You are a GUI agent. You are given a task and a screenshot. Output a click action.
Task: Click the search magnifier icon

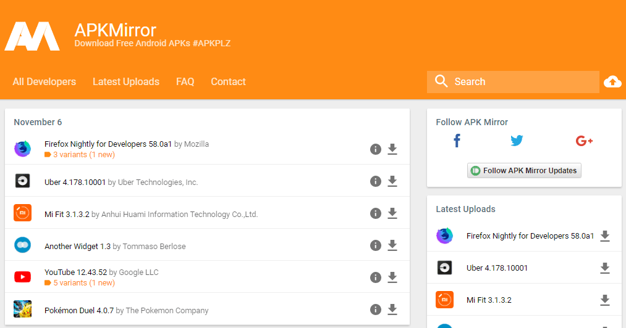tap(441, 81)
